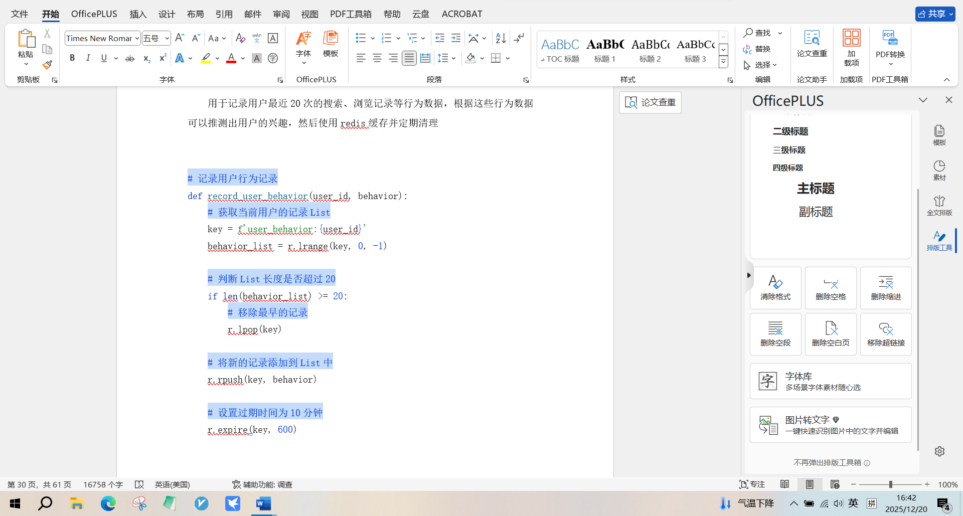This screenshot has width=963, height=516.
Task: Expand the styles gallery list
Action: 723,62
